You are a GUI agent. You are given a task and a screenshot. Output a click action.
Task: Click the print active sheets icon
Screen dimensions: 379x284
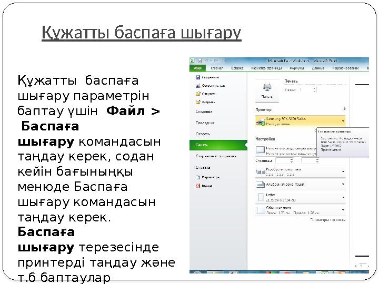(260, 150)
